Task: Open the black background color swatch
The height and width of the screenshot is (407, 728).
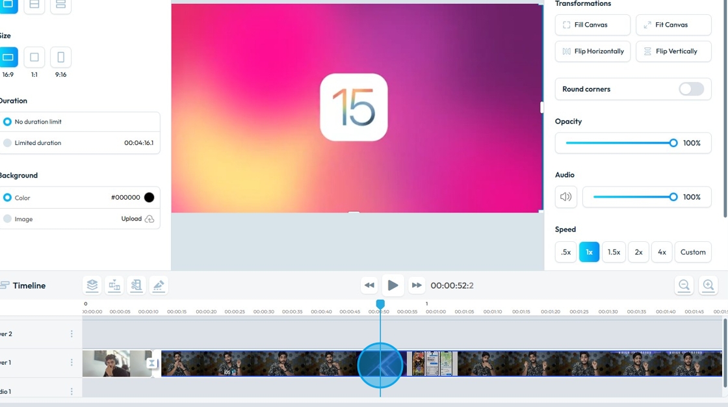Action: coord(149,198)
